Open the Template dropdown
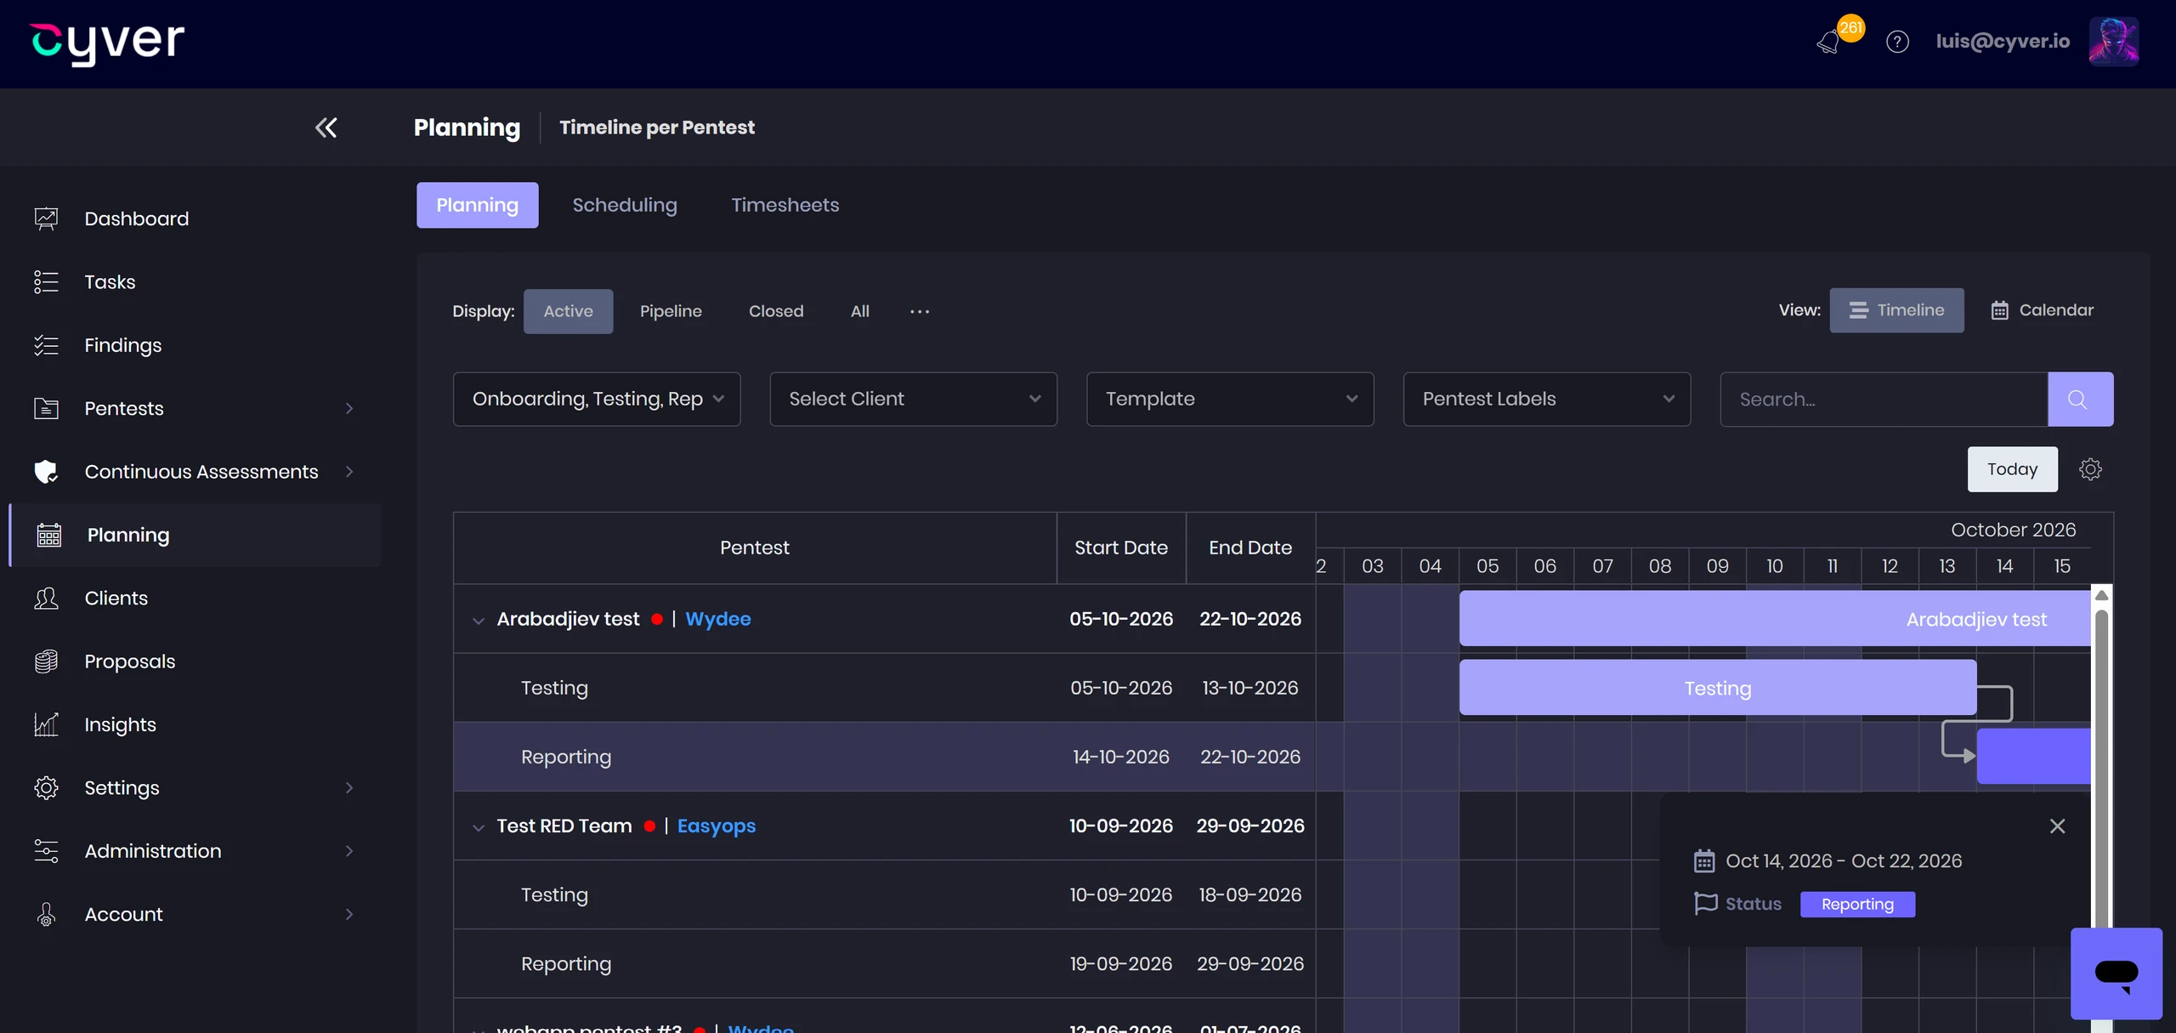Viewport: 2176px width, 1033px height. coord(1230,399)
